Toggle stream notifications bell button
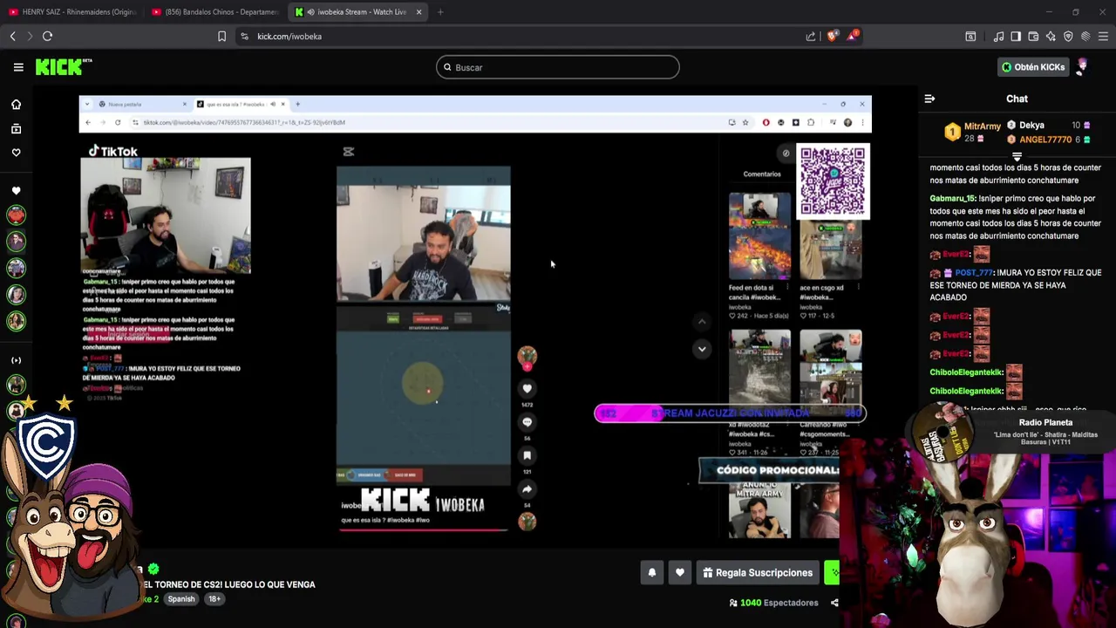Screen dimensions: 1116x628 pos(652,573)
